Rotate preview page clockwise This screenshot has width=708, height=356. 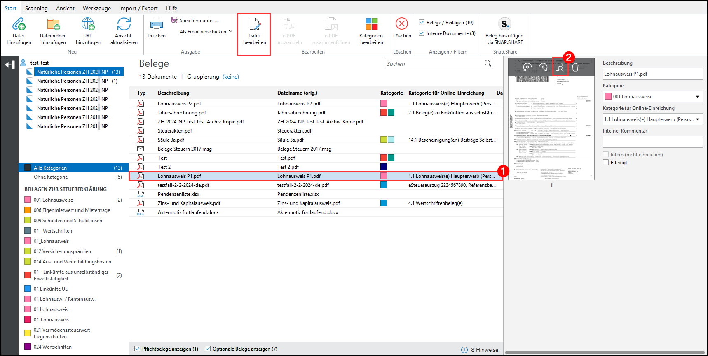(x=543, y=67)
